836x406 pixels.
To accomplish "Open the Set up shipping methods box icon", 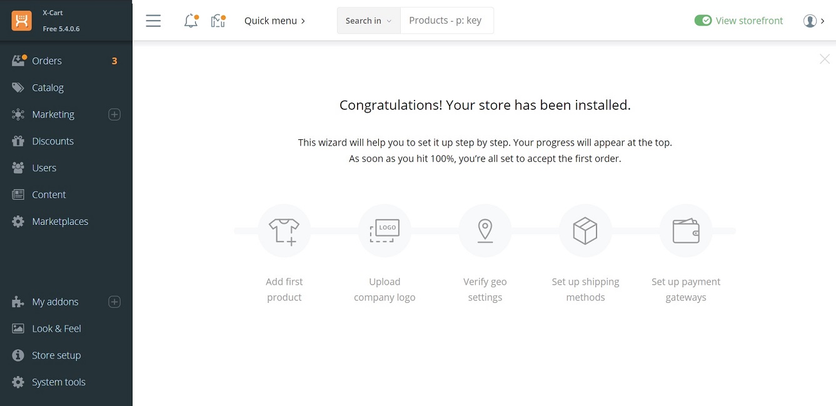I will (585, 230).
